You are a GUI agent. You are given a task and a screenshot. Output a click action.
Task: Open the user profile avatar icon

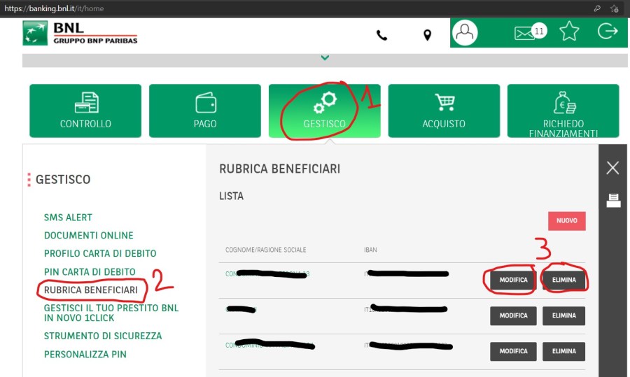tap(465, 33)
